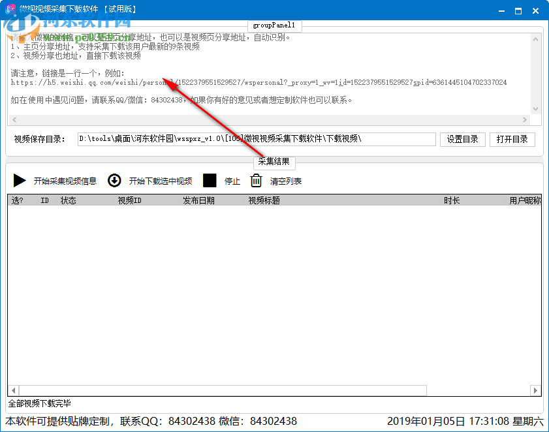The image size is (549, 432).
Task: Click the status bar QQ contact text
Action: pyautogui.click(x=151, y=421)
